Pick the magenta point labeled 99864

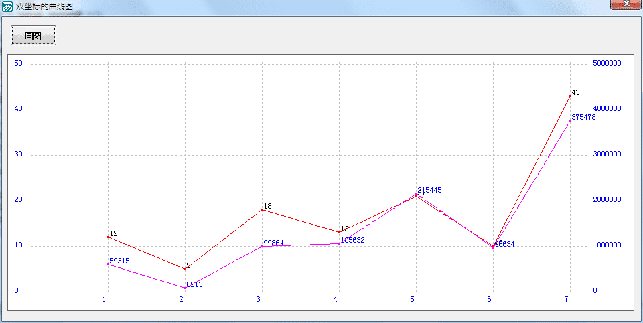pos(262,247)
